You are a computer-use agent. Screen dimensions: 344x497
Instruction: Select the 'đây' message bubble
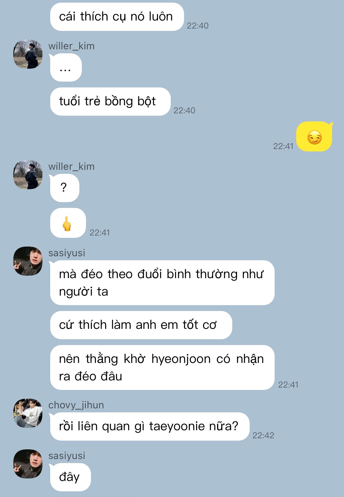click(x=70, y=477)
